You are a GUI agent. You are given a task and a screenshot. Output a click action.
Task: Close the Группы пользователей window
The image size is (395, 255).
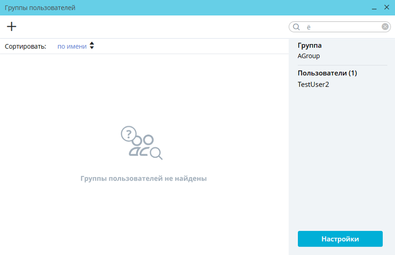[387, 7]
